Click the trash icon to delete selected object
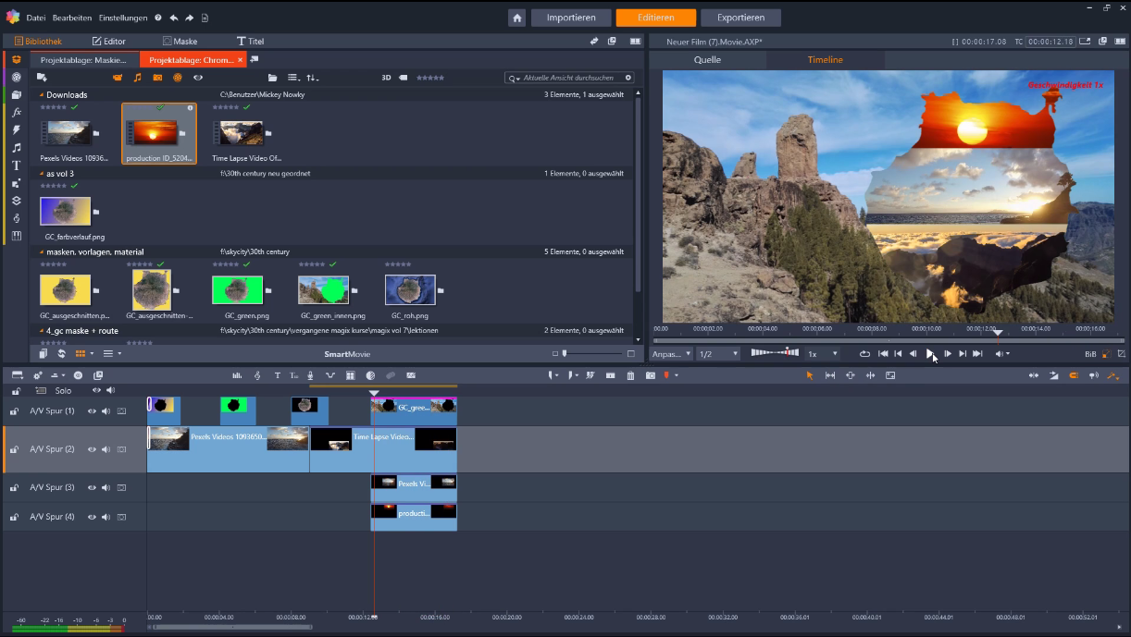1131x637 pixels. 630,375
